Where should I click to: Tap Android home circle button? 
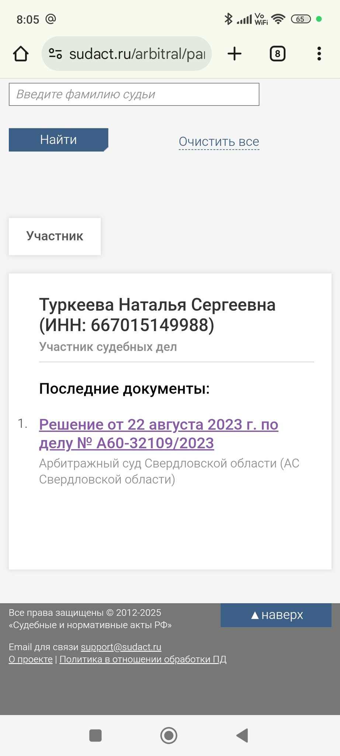click(x=169, y=735)
